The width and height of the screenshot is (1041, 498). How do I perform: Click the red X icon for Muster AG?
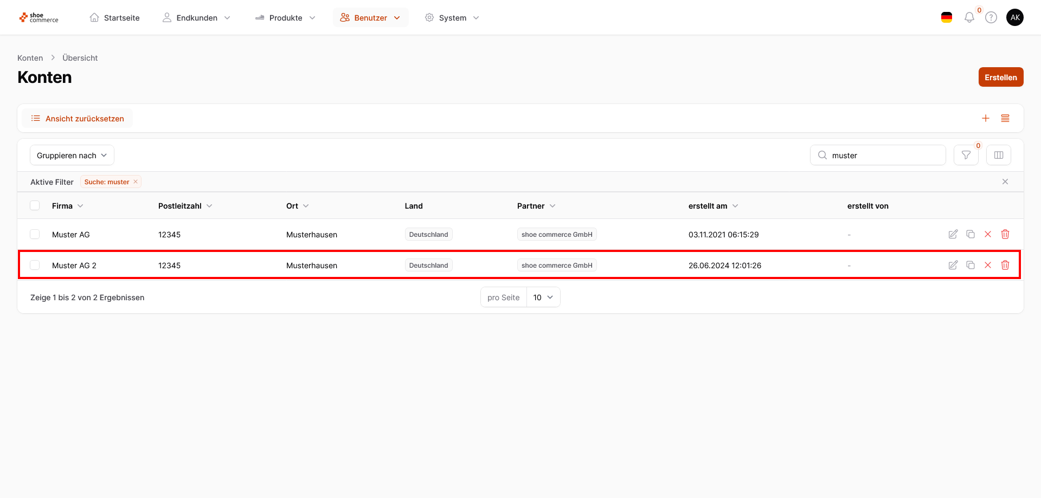click(987, 234)
